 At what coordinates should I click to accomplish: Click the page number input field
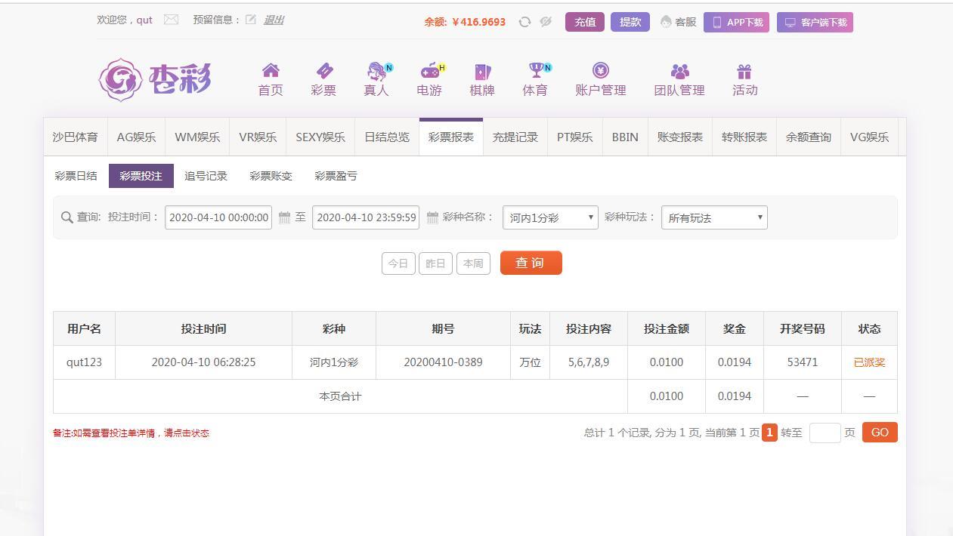(825, 433)
